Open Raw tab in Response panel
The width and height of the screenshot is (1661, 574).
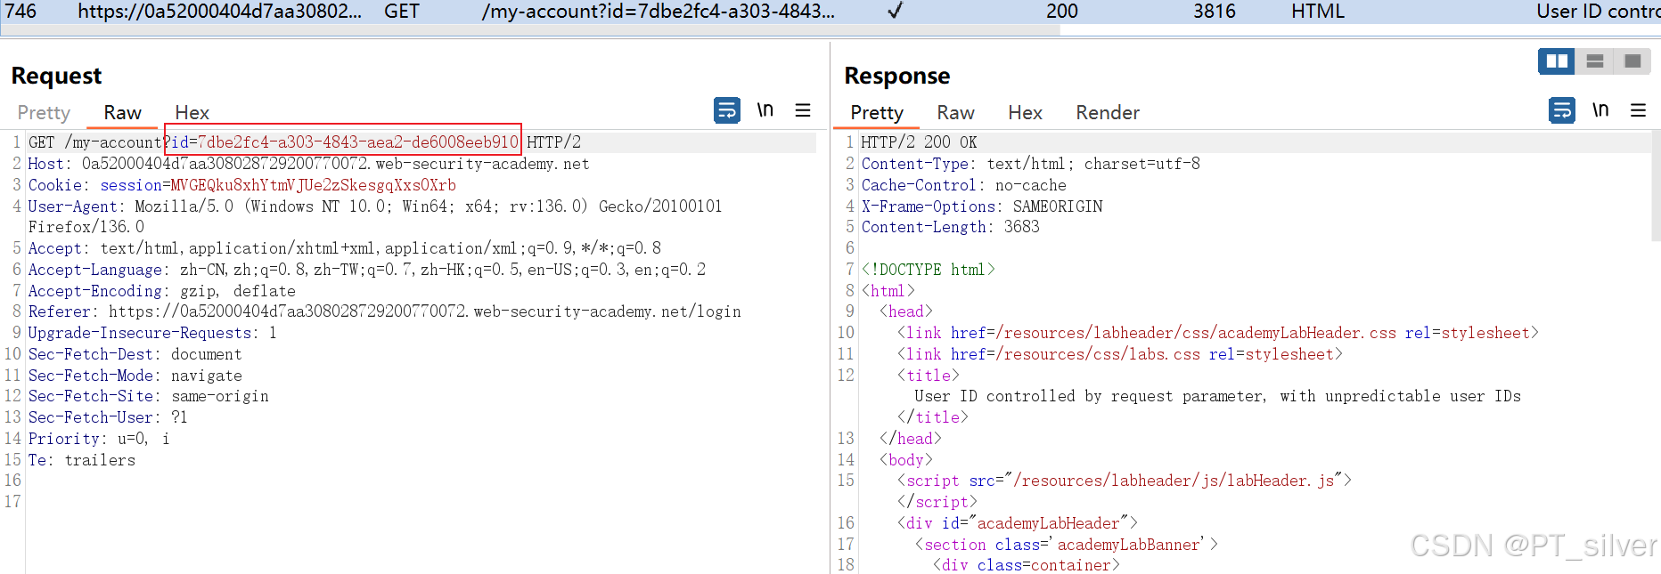(x=955, y=113)
